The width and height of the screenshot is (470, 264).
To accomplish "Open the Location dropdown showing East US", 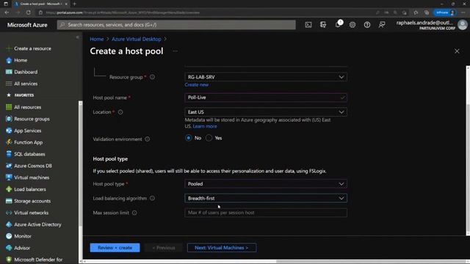I will pyautogui.click(x=266, y=112).
